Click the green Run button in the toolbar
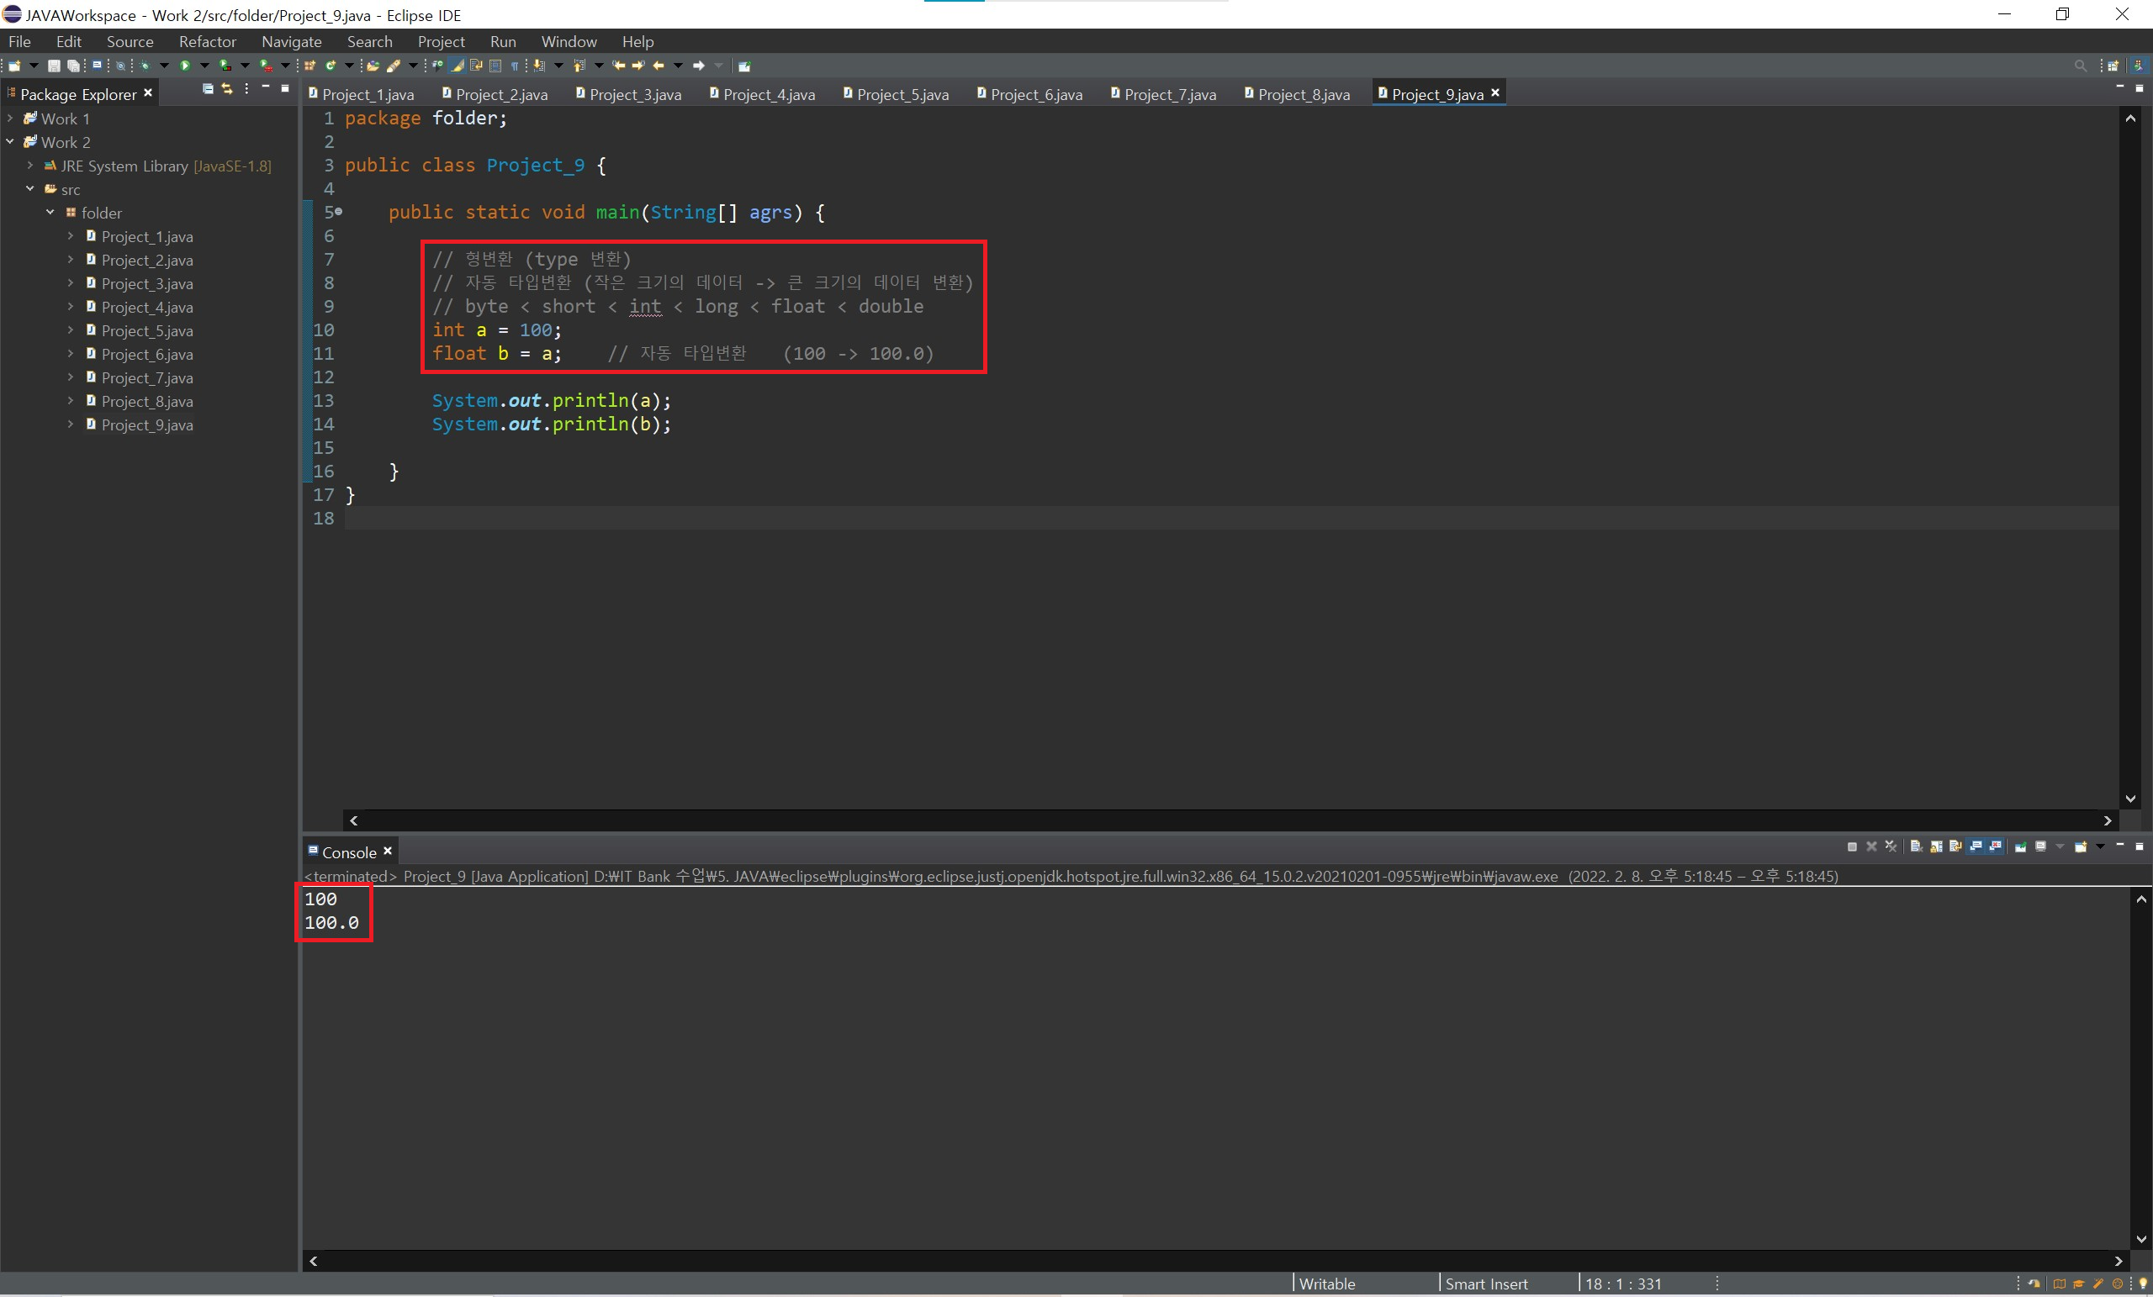 184,66
